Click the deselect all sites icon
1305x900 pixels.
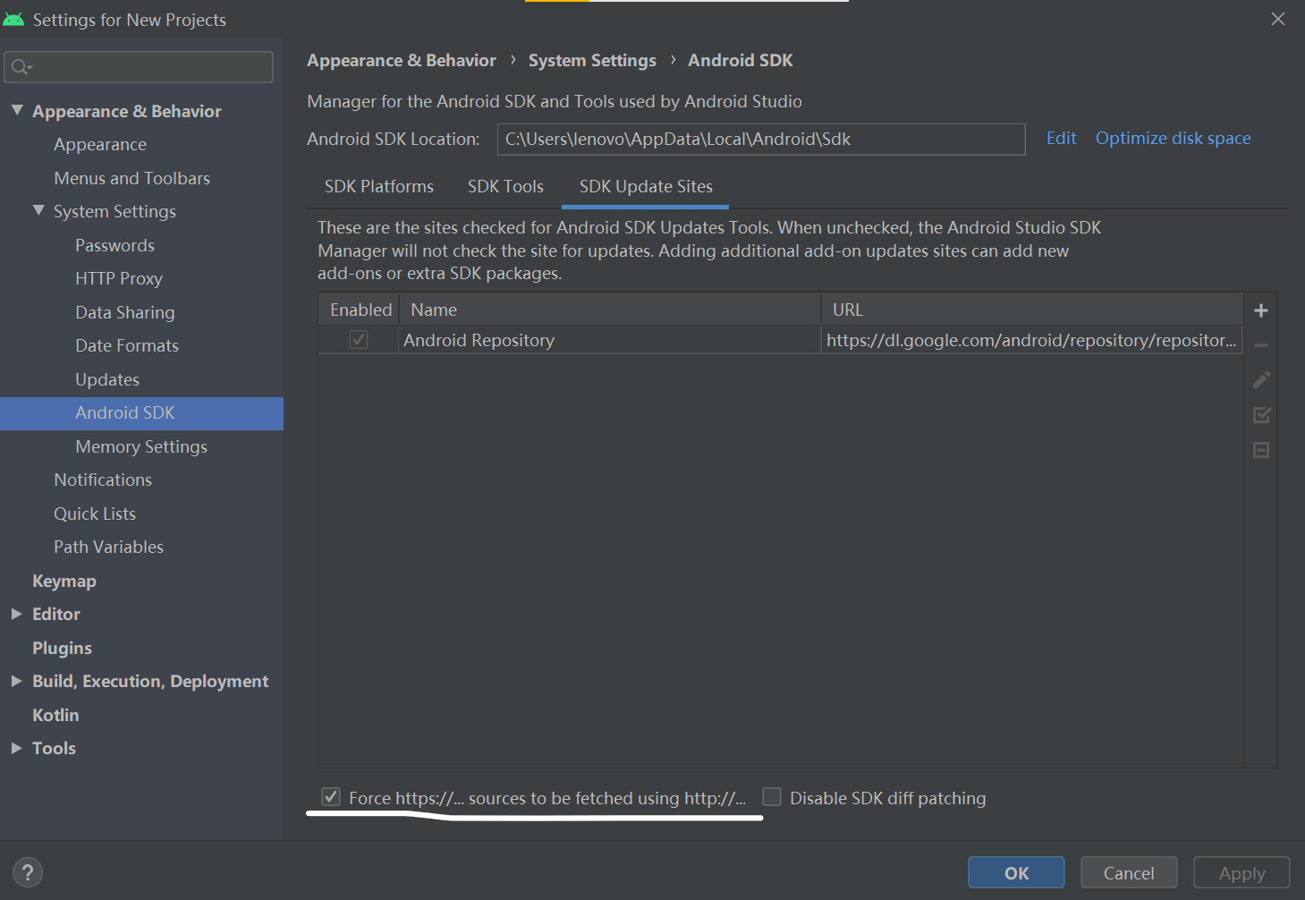[x=1260, y=450]
